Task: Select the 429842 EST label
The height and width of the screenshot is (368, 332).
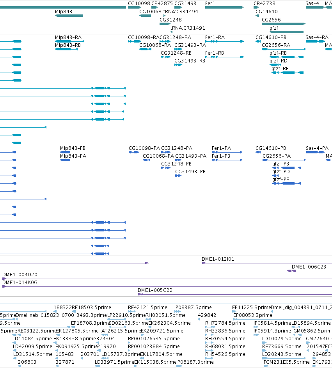Action: 207,315
